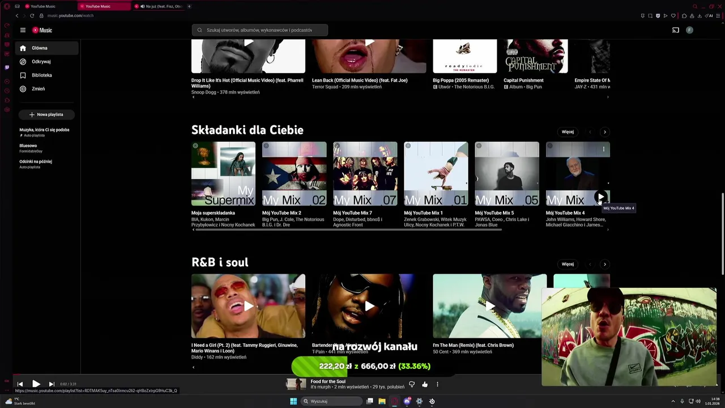The image size is (725, 408).
Task: Open a new browser tab
Action: tap(189, 6)
